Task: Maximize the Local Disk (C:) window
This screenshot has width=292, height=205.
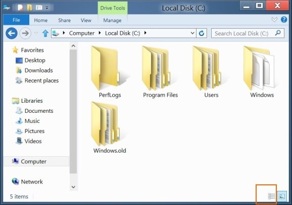Action: (x=259, y=6)
